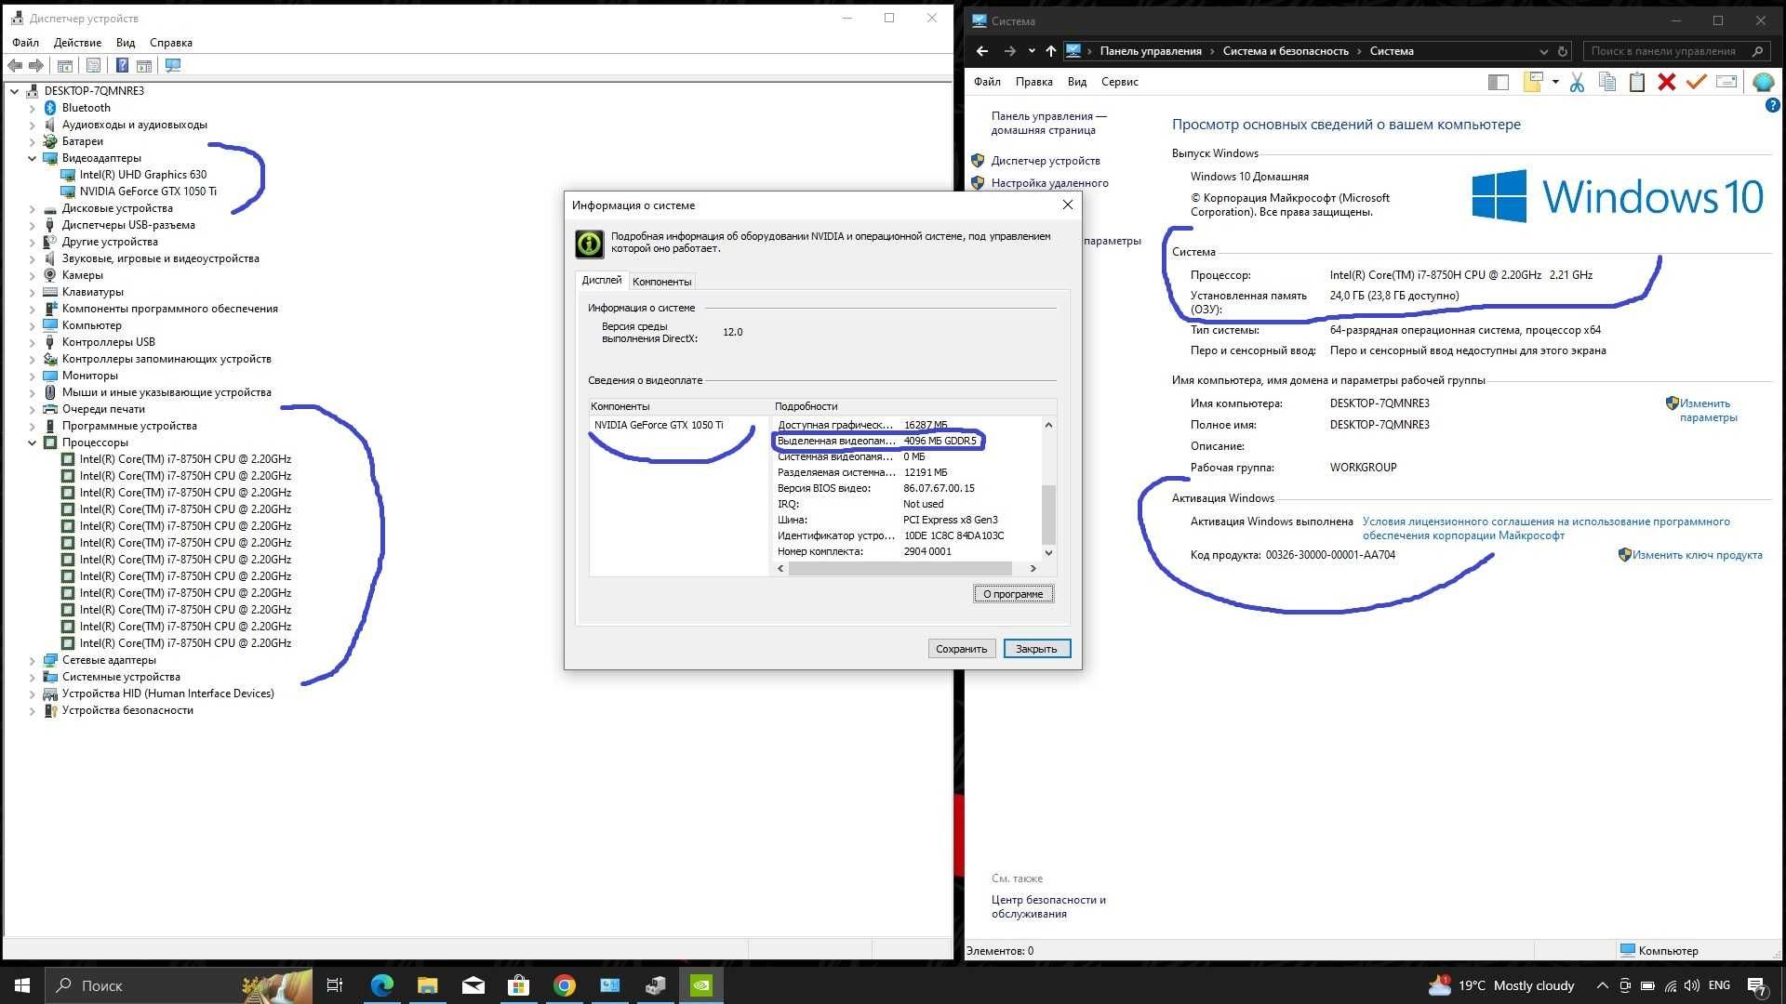Click the scan for hardware changes monitor icon
This screenshot has height=1004, width=1786.
pyautogui.click(x=173, y=65)
